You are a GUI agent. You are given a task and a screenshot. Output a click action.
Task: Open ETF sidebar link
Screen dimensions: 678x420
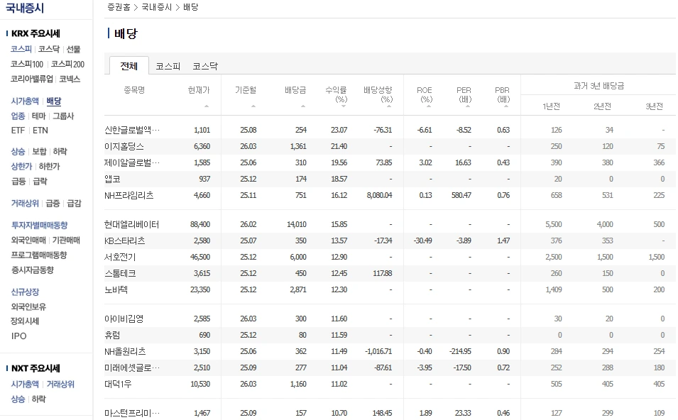point(18,130)
